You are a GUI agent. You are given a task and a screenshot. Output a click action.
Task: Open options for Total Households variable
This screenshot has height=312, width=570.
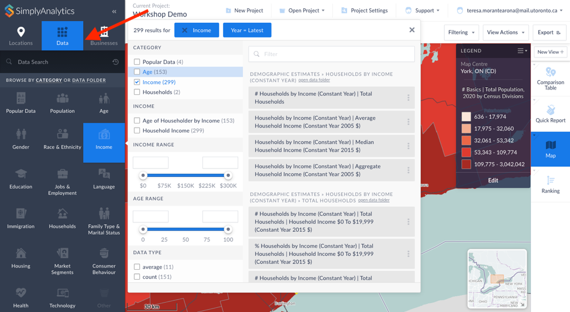[x=408, y=97]
